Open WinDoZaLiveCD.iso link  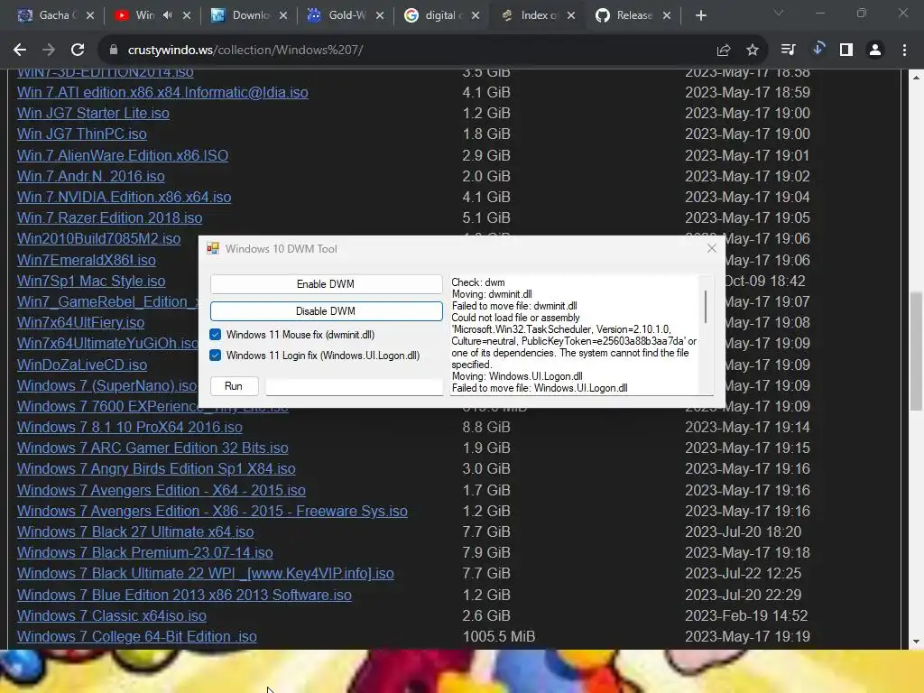82,365
